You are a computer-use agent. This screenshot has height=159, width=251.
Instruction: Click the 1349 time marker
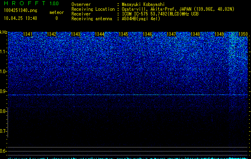tap(219, 34)
